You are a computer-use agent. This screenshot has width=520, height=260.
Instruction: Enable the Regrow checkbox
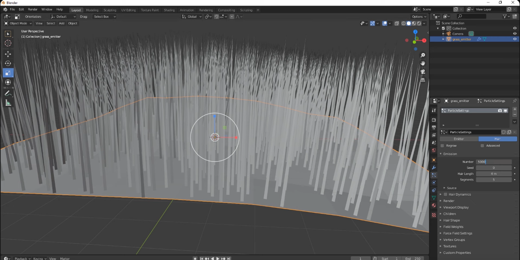[x=442, y=146]
